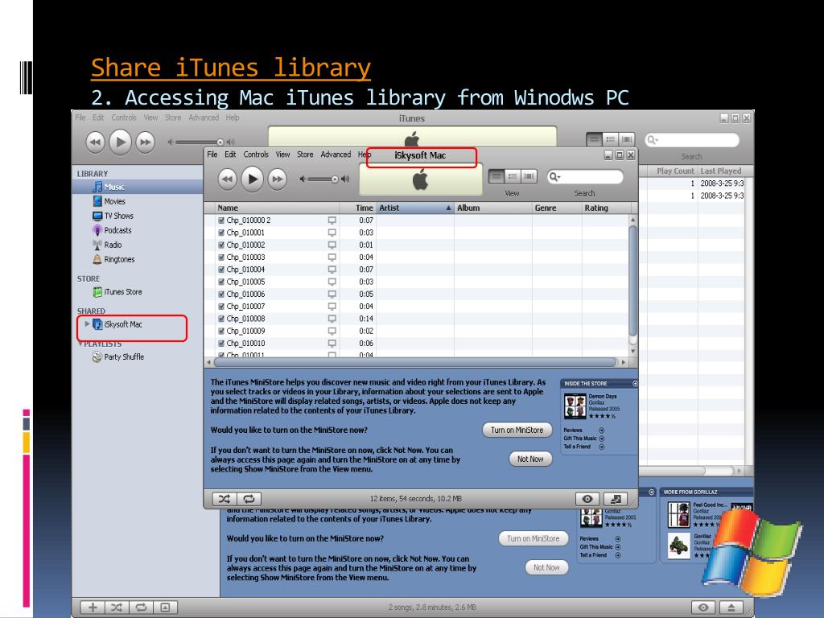Image resolution: width=824 pixels, height=618 pixels.
Task: Open Edit menu in iSkysoft Mac window
Action: pos(230,154)
